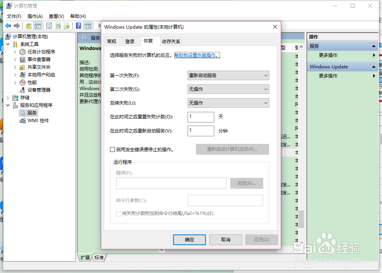Select 系统工具 in the console tree

(x=29, y=44)
